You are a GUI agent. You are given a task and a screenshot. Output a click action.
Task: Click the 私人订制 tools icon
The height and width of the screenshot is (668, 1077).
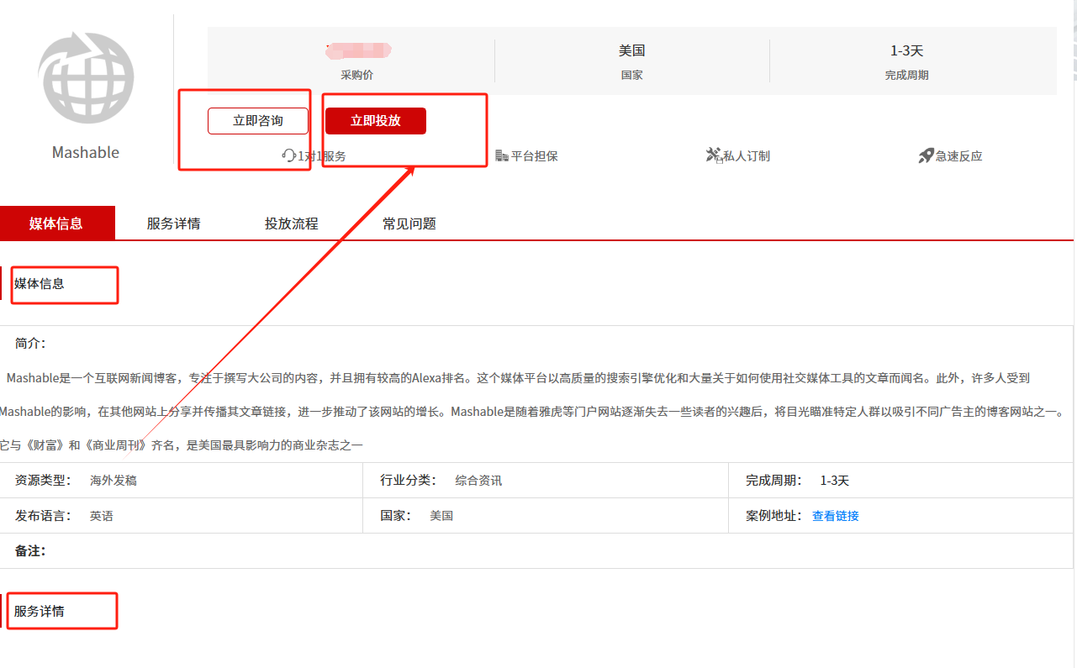pos(714,155)
